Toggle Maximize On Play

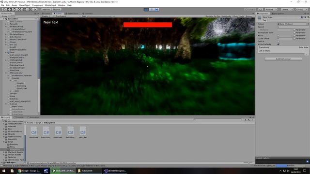tap(213, 16)
